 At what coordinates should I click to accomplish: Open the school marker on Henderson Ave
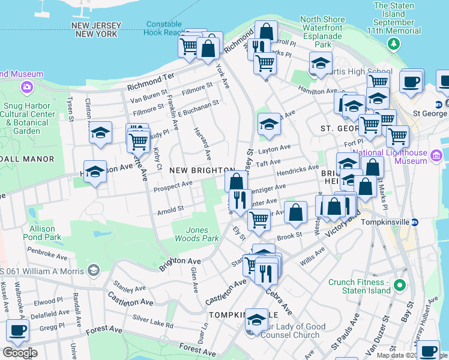(x=95, y=173)
